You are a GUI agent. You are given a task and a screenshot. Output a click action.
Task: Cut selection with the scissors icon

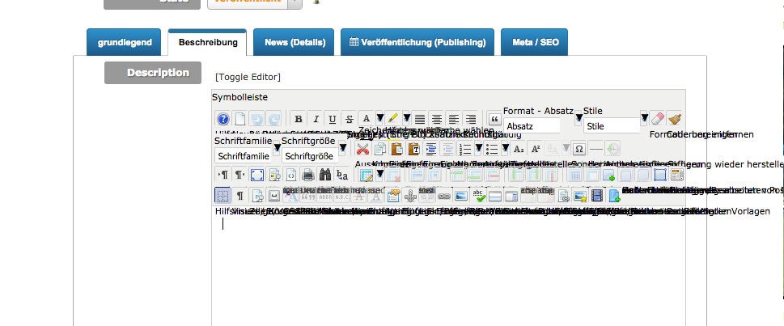tap(363, 149)
